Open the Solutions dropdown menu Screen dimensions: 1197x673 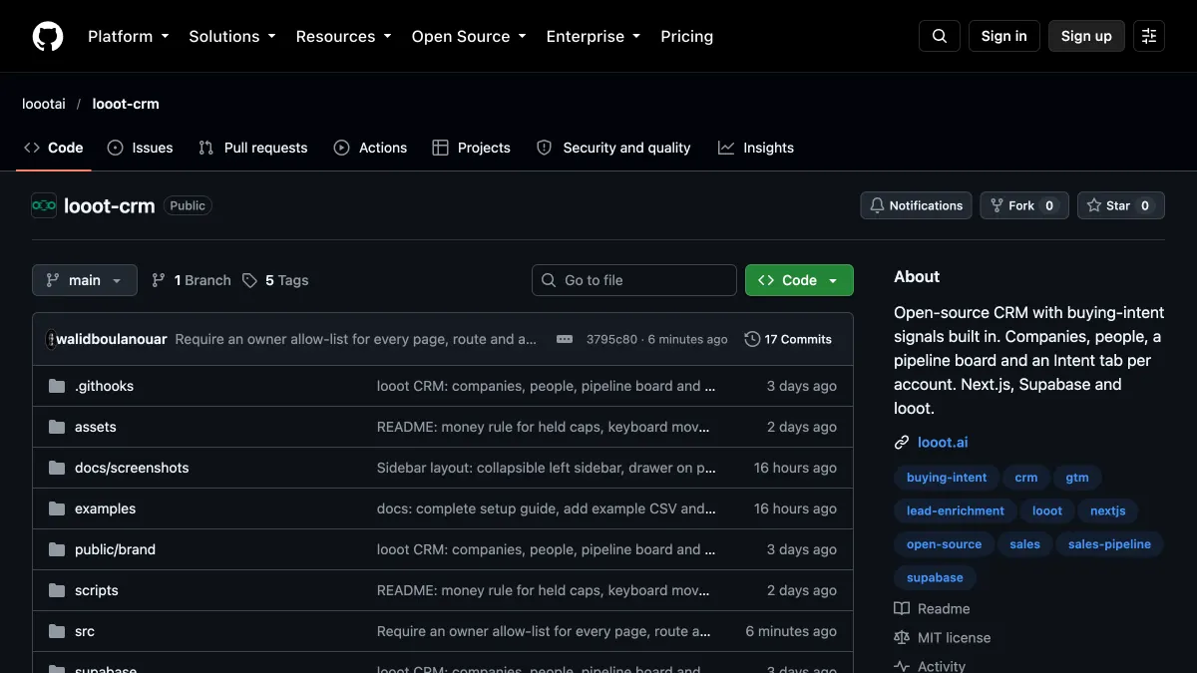[231, 36]
